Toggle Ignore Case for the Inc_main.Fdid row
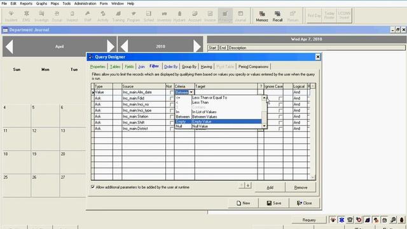Viewport: 407px width, 229px height. click(x=280, y=99)
